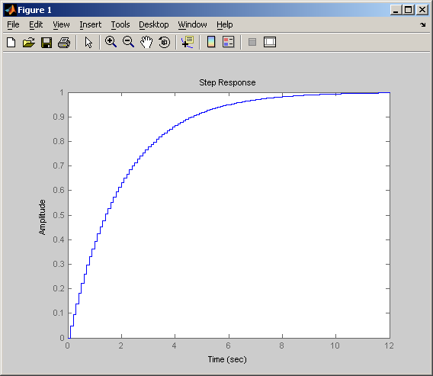Enable the Data Cursor tool

[188, 42]
